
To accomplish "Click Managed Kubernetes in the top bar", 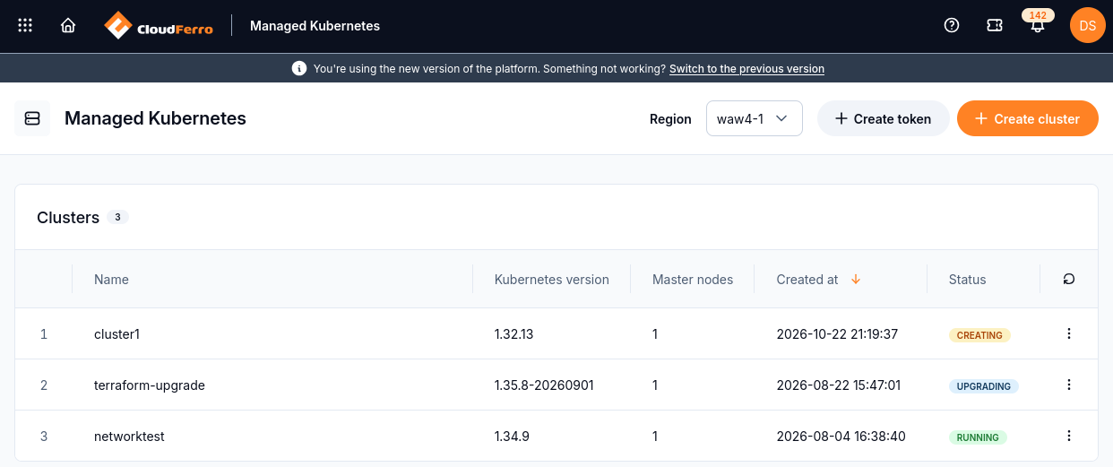I will (x=315, y=26).
